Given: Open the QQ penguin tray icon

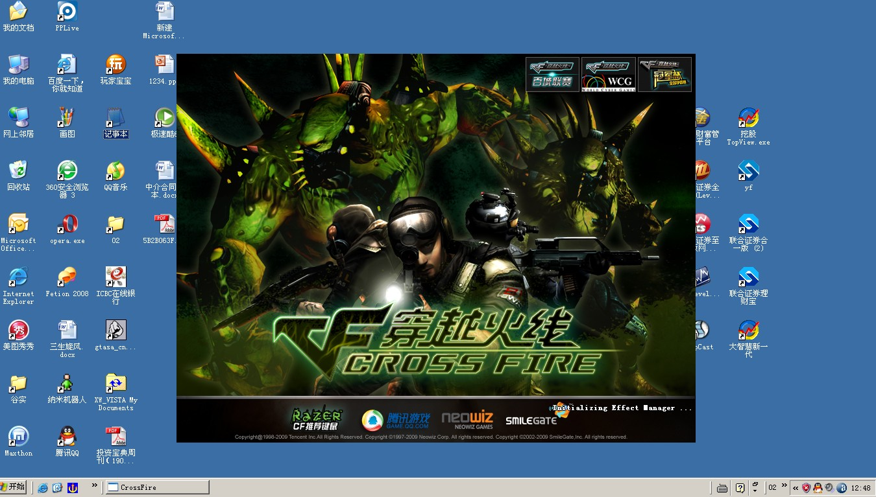Looking at the screenshot, I should click(x=818, y=487).
